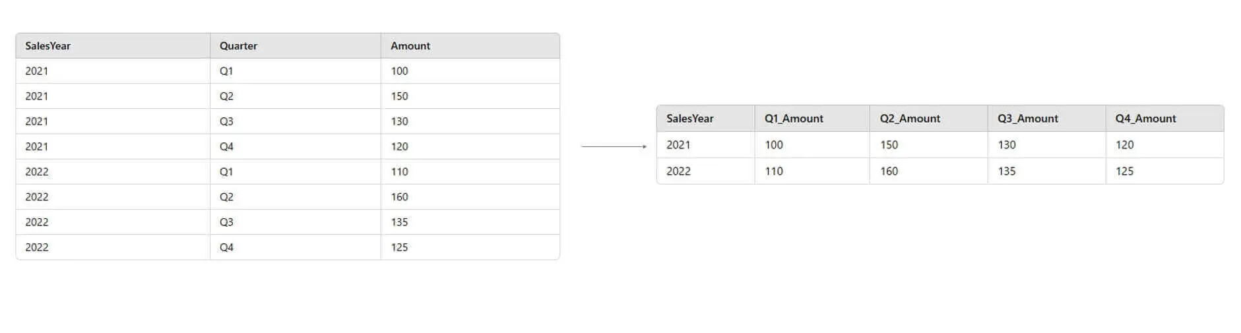1241x333 pixels.
Task: Select value 125 under Q4_Amount
Action: [1124, 171]
